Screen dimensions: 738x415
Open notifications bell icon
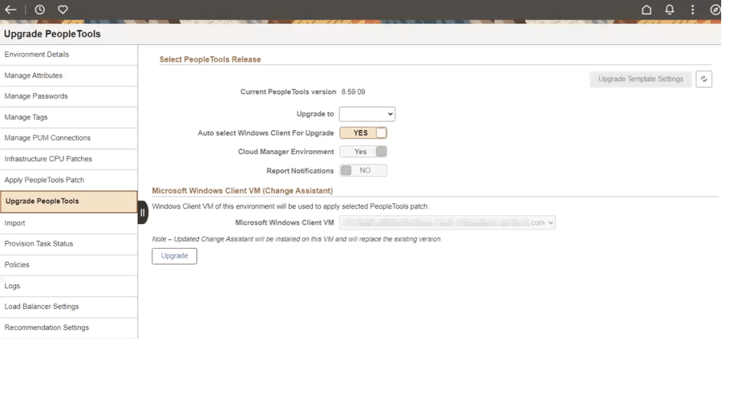pos(669,10)
